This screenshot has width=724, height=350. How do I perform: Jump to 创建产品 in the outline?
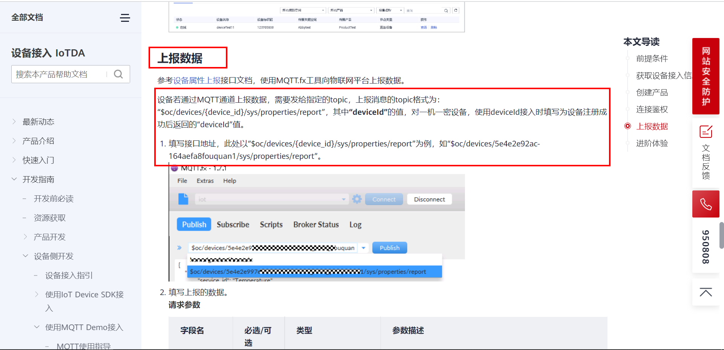tap(652, 92)
